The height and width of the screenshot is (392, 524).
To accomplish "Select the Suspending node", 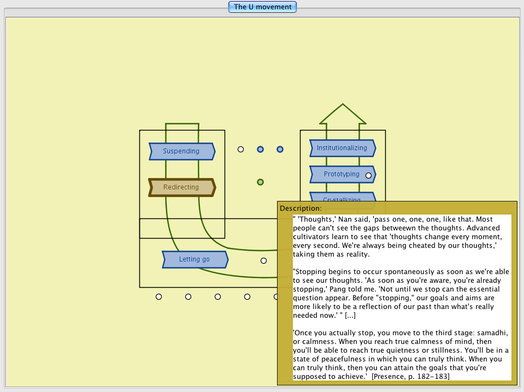I will pos(181,151).
